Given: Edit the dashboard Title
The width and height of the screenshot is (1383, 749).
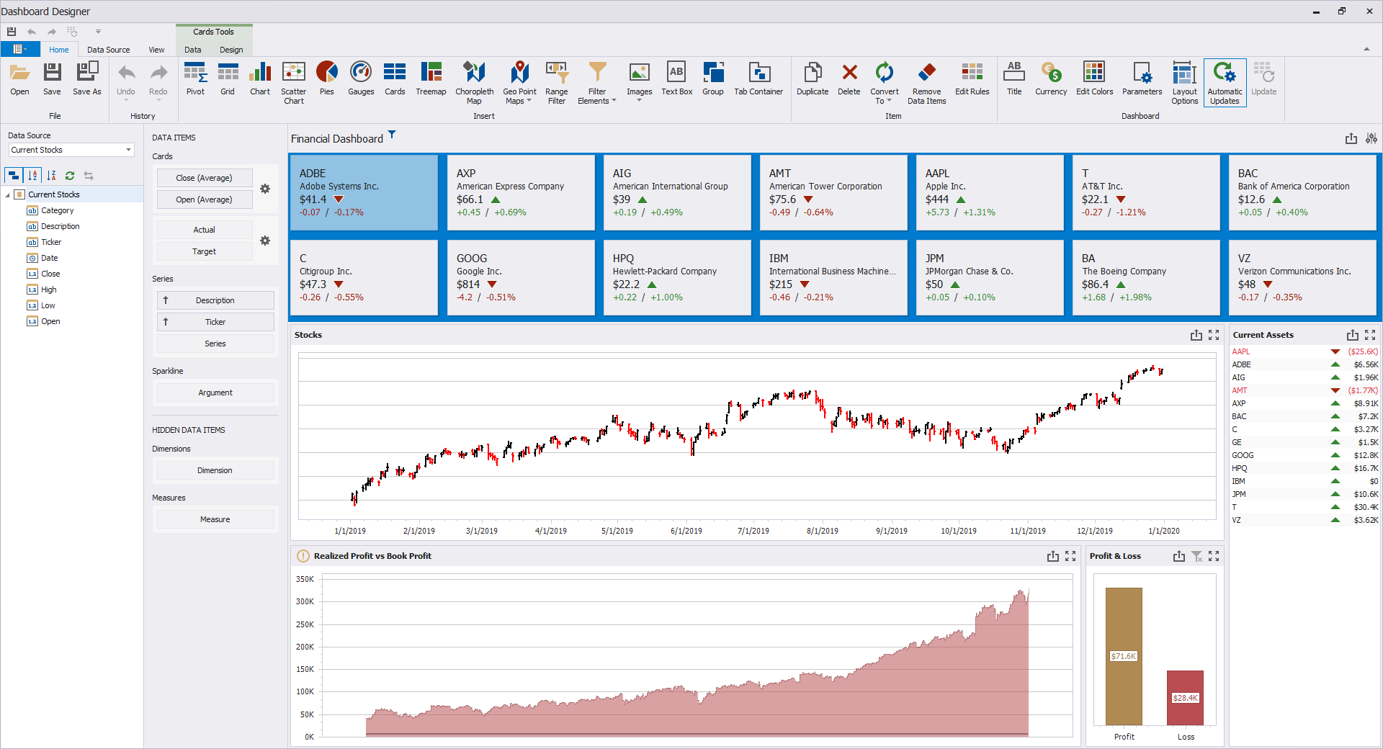Looking at the screenshot, I should tap(1014, 79).
